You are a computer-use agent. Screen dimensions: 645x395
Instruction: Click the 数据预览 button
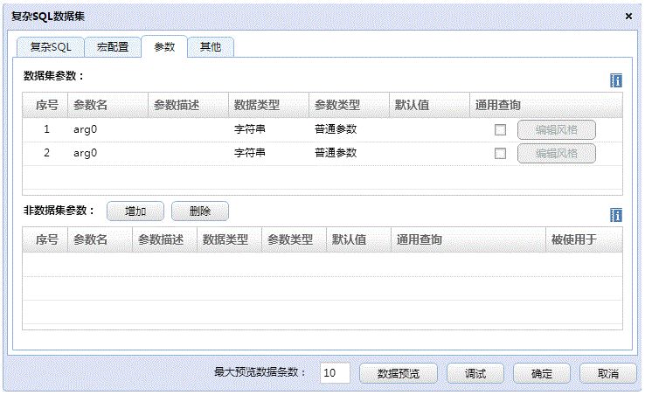[x=399, y=373]
